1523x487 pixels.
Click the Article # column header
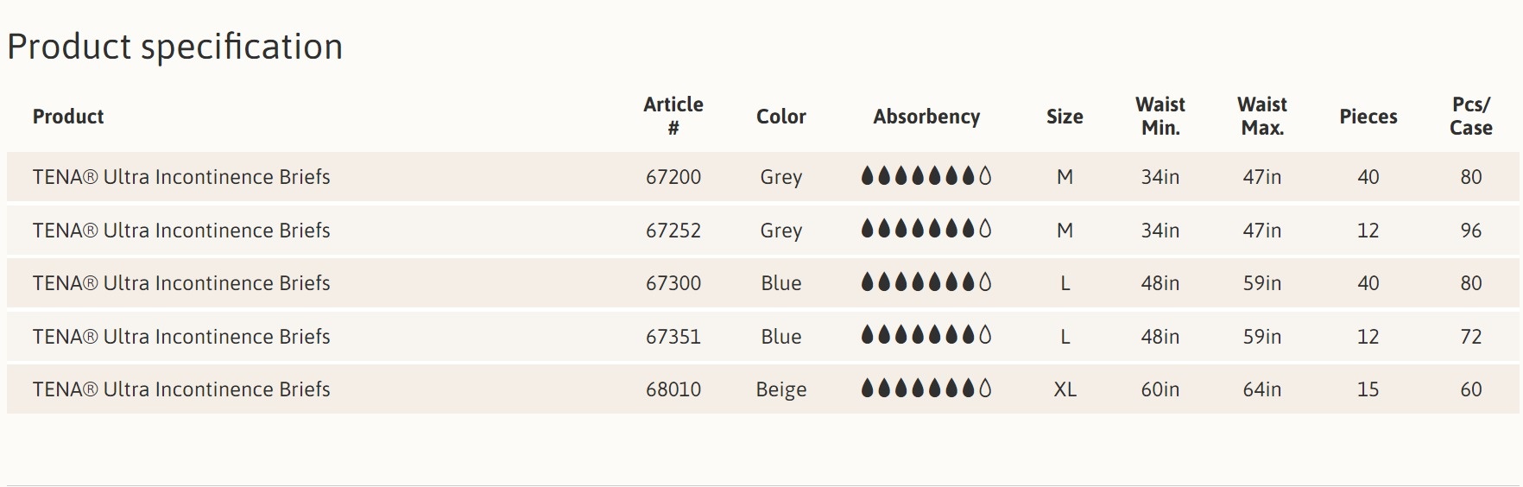(673, 116)
